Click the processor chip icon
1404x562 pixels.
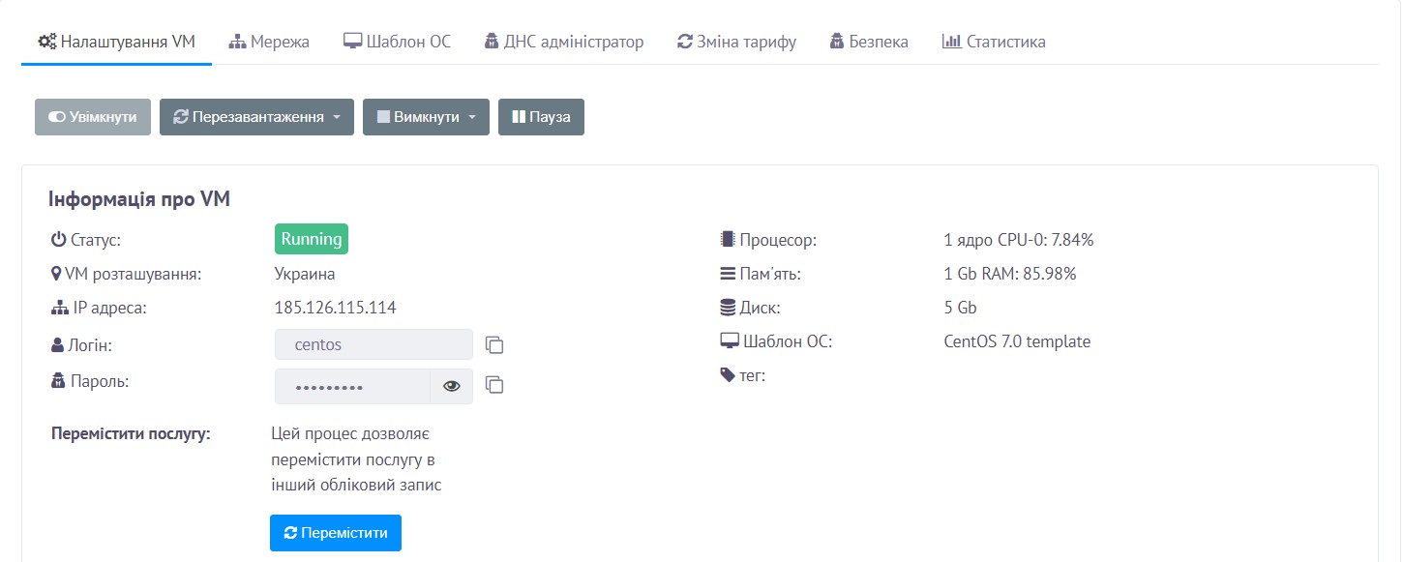[727, 239]
